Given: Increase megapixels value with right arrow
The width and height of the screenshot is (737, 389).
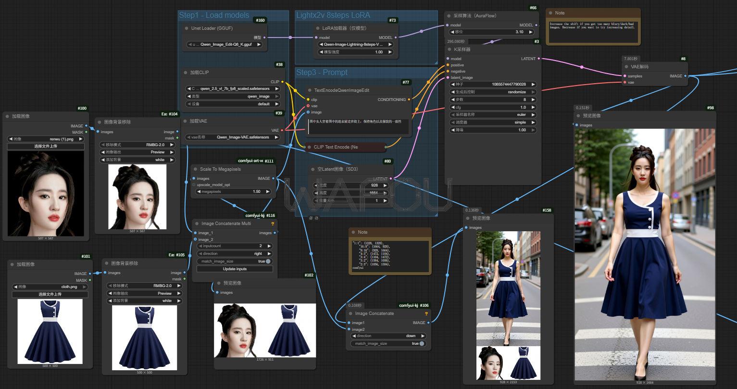Looking at the screenshot, I should tap(269, 191).
